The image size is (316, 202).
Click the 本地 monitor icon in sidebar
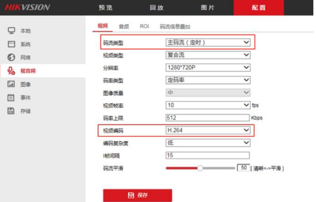[11, 31]
